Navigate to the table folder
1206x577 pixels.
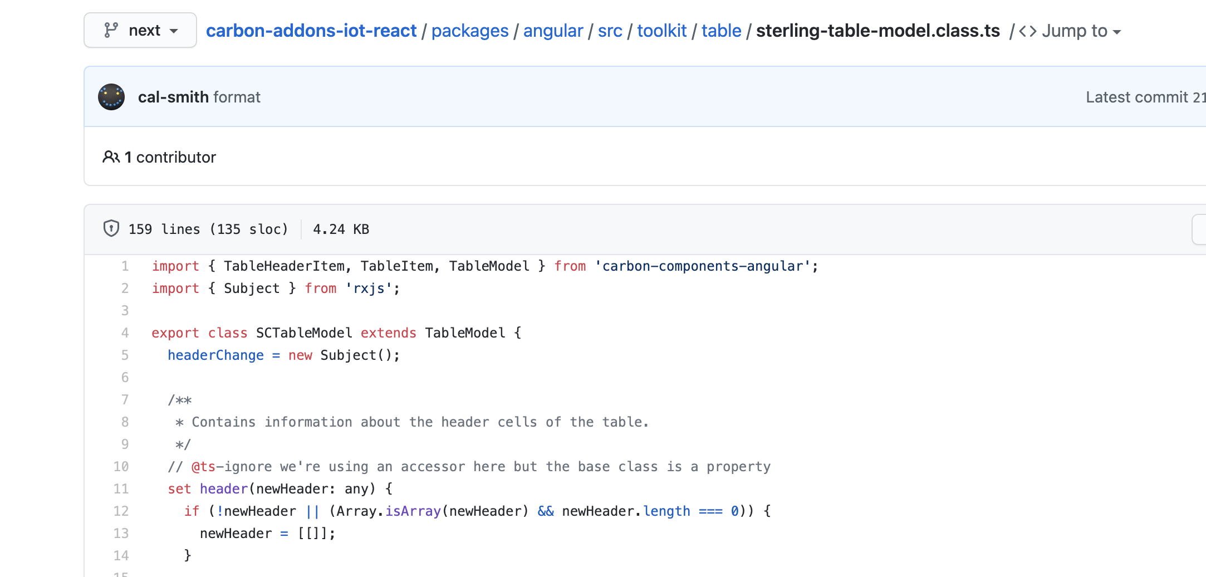pos(720,31)
